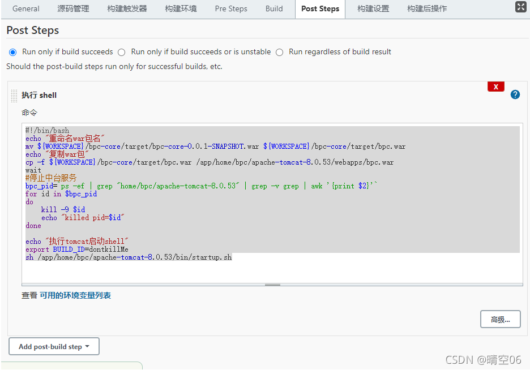
Task: Select the Post Steps tab
Action: point(320,9)
